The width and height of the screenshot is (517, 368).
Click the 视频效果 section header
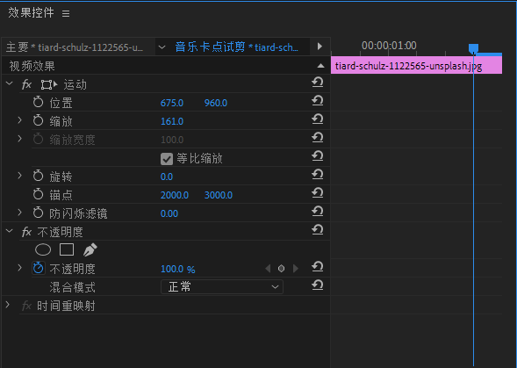[x=32, y=67]
